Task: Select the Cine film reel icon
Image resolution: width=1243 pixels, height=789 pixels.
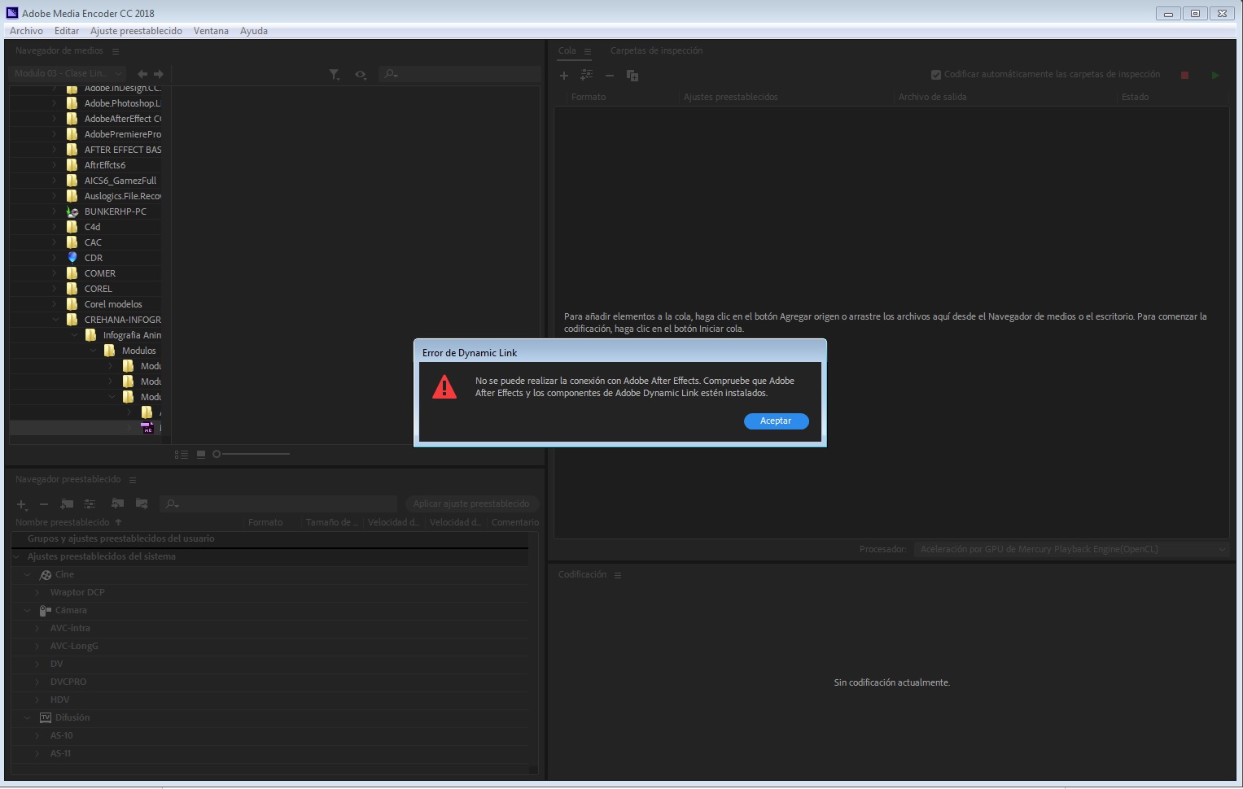Action: click(x=46, y=575)
